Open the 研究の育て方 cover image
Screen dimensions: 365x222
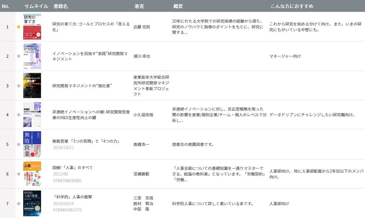[x=32, y=27]
